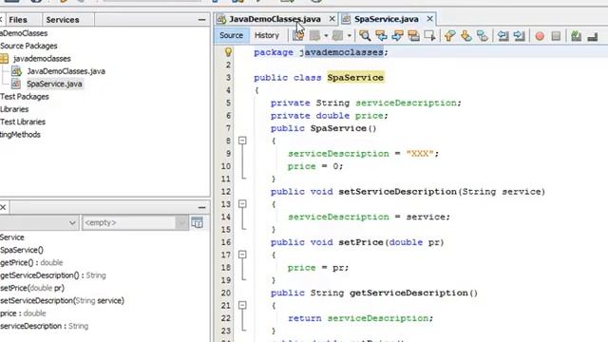Viewport: 608px width, 342px height.
Task: Select SpaService() constructor in Navigator
Action: click(x=22, y=250)
